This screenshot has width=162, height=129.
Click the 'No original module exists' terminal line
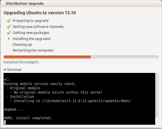tap(56, 92)
